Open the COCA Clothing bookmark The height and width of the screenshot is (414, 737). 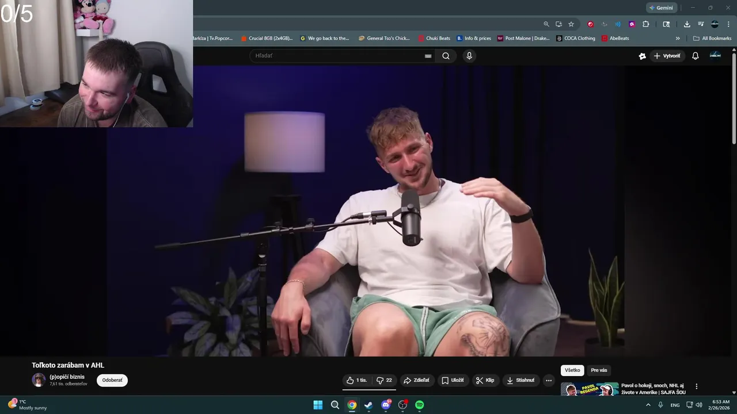coord(576,39)
